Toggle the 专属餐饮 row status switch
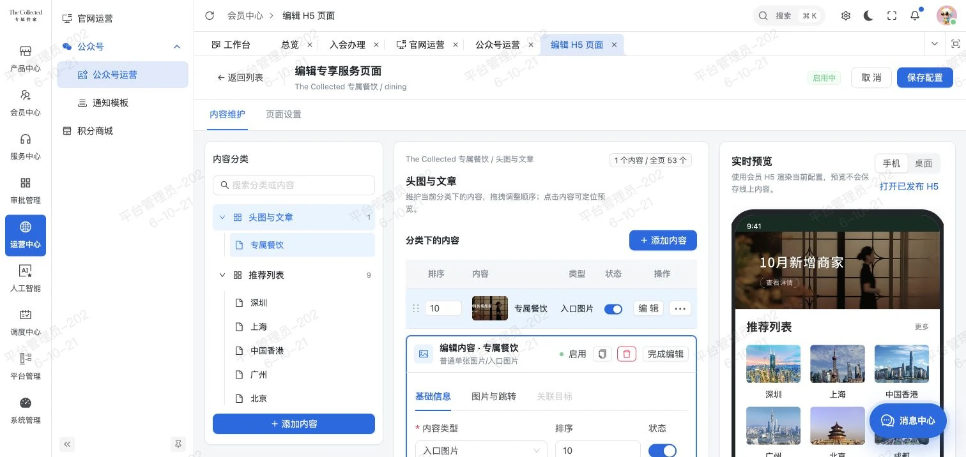 [613, 309]
